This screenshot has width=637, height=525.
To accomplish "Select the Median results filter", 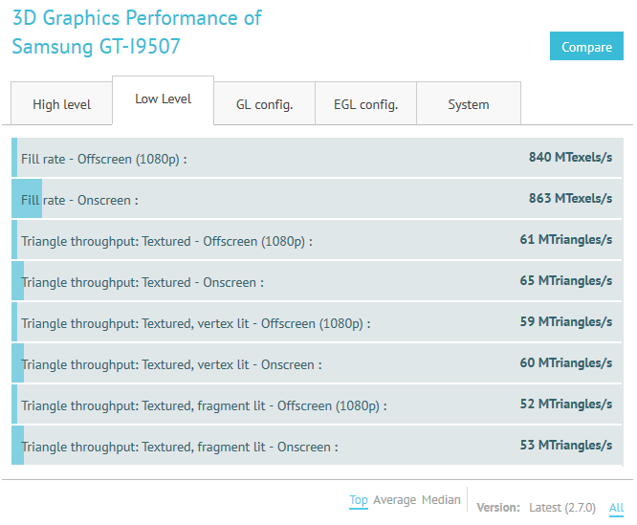I will tap(441, 500).
